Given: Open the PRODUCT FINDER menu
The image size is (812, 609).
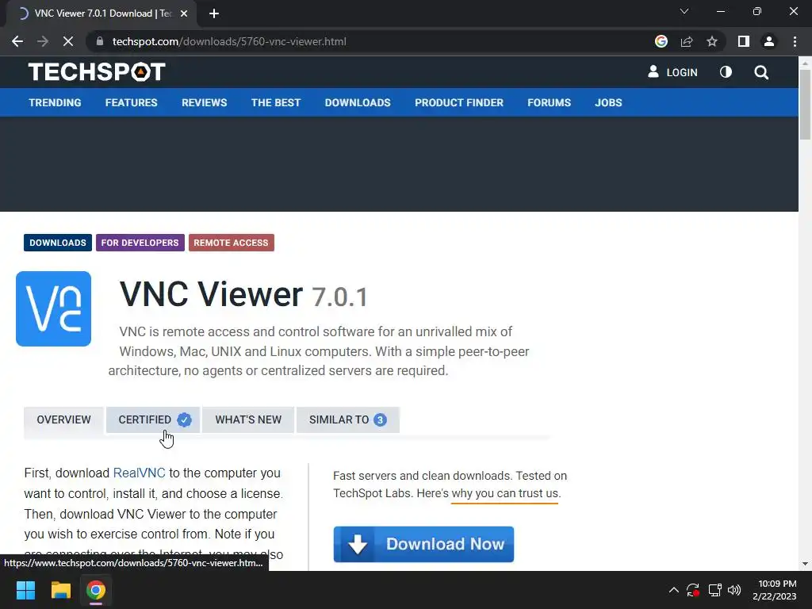Looking at the screenshot, I should [459, 102].
